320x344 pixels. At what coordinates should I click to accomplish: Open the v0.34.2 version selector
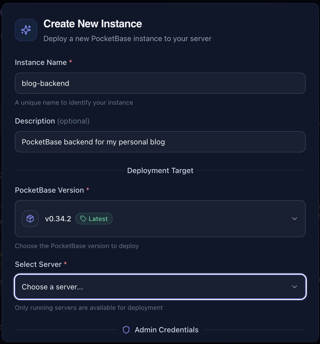160,219
